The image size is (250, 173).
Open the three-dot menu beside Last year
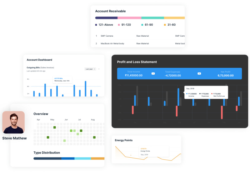coord(99,69)
